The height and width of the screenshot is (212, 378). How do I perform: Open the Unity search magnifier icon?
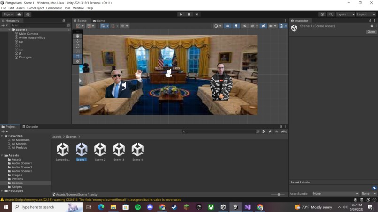pos(331,15)
